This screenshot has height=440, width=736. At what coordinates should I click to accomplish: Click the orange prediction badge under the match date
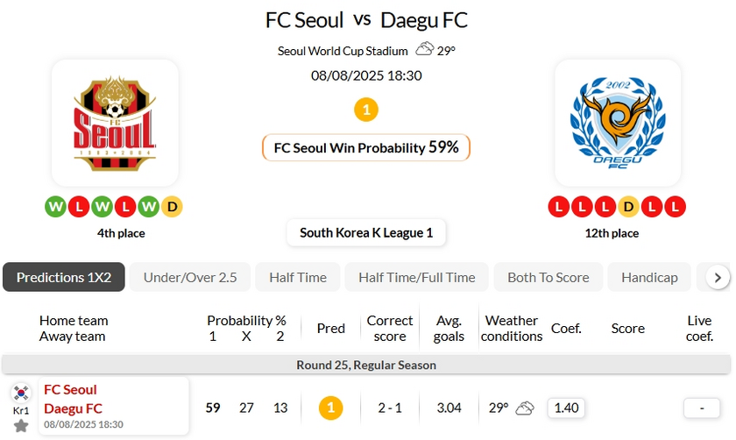click(x=366, y=110)
